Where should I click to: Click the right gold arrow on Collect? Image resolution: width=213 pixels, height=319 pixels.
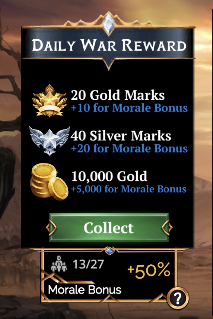tap(167, 227)
